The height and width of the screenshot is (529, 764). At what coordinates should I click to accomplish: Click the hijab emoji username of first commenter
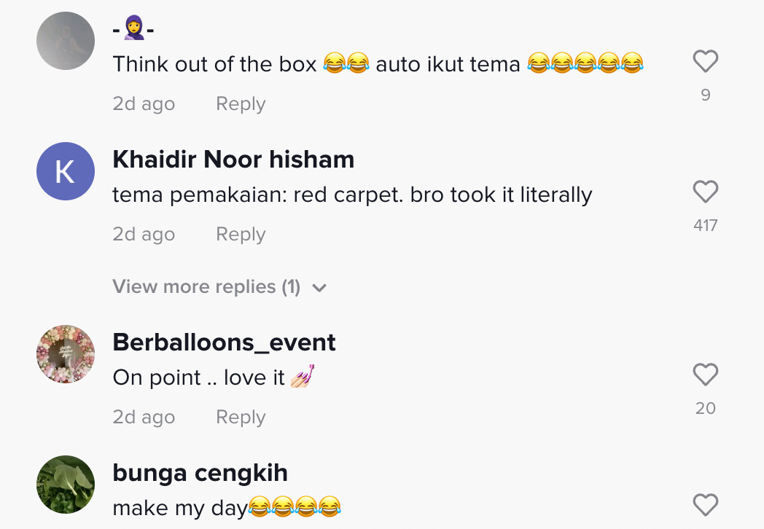coord(133,29)
